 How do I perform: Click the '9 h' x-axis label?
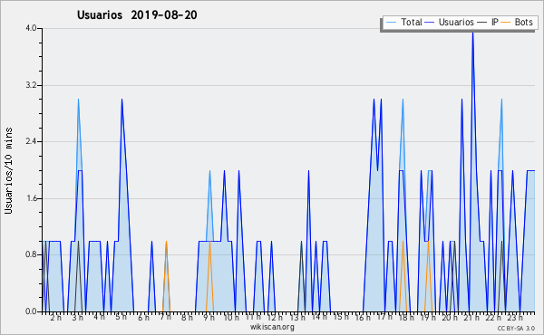point(209,317)
